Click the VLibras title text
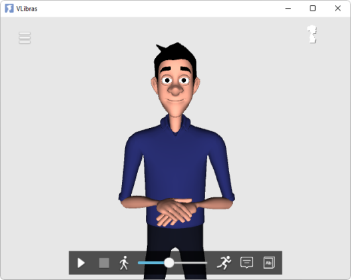 point(27,9)
